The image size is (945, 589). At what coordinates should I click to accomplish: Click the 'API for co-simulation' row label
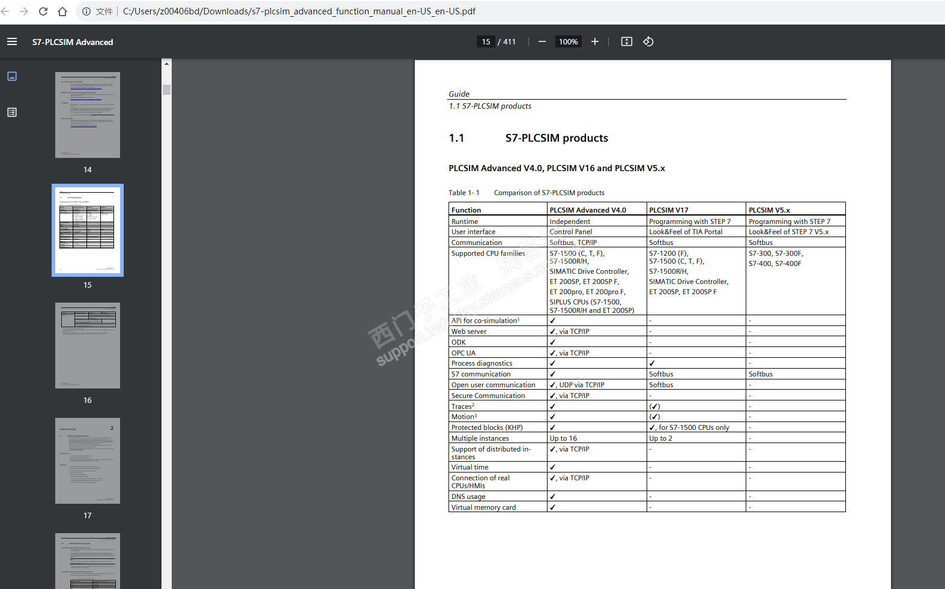(486, 321)
